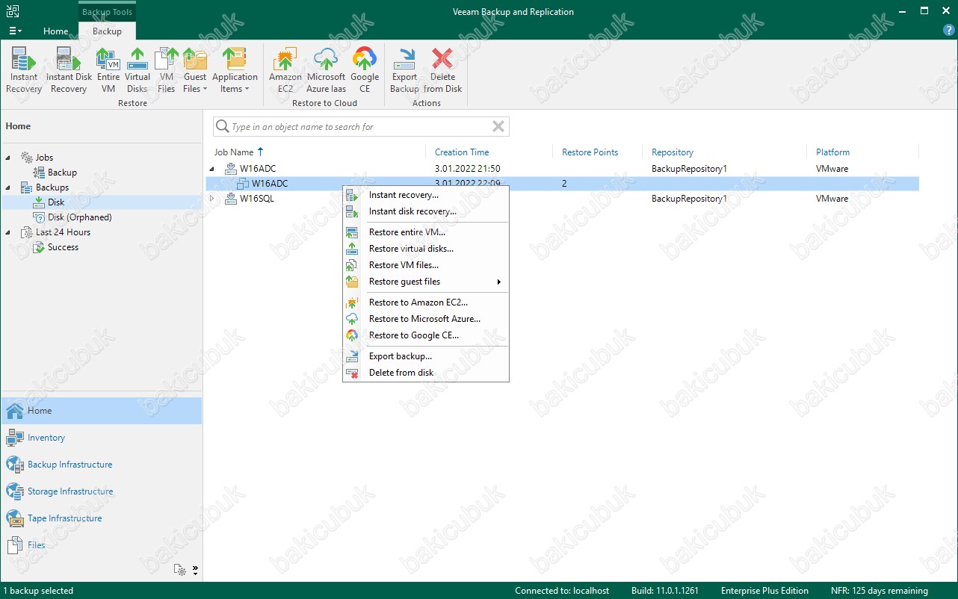958x599 pixels.
Task: Choose Restore virtual disks menu entry
Action: point(426,249)
